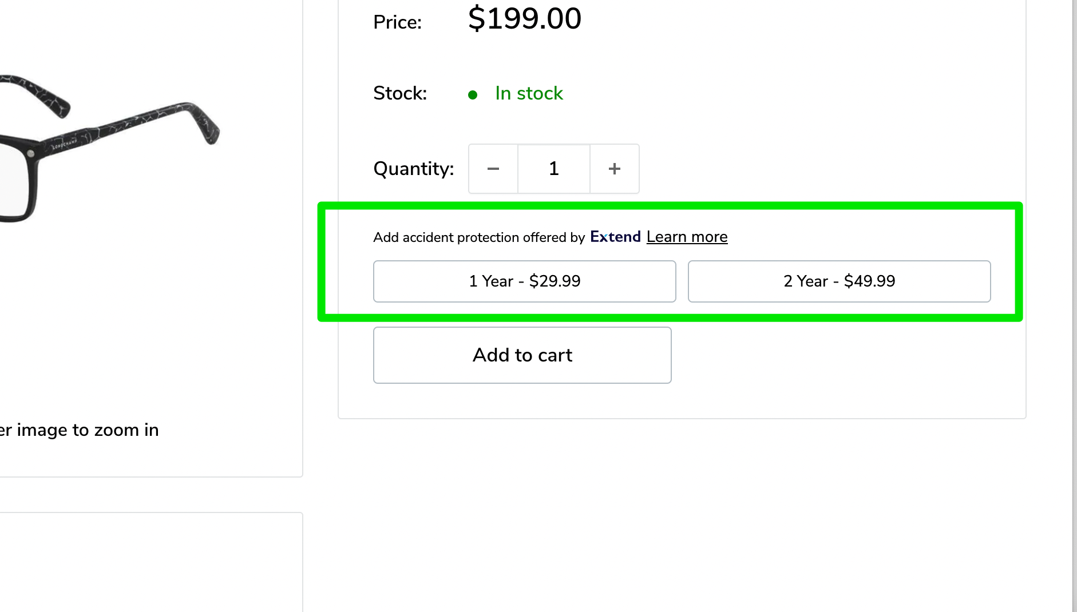Open the Learn more link
This screenshot has height=612, width=1077.
point(687,237)
